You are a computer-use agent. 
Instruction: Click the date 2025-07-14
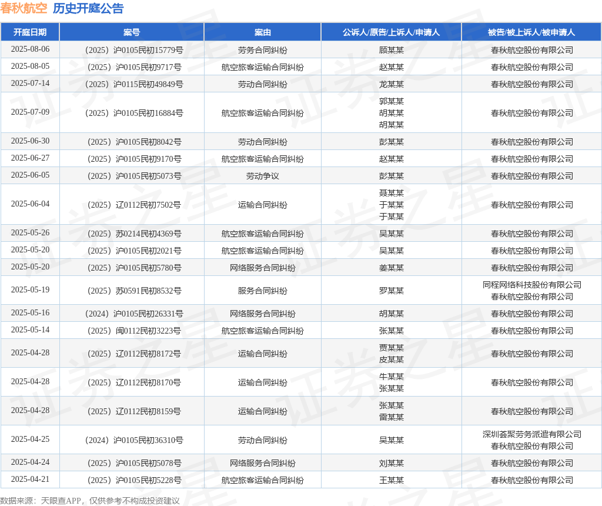point(30,83)
